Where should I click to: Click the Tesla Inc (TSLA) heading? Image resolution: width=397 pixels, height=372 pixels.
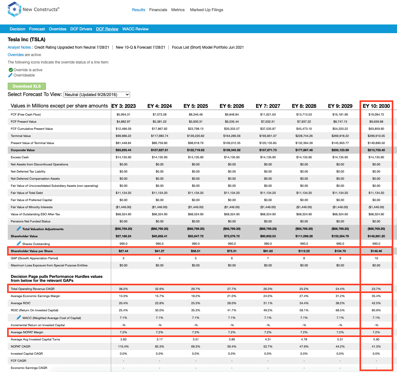(27, 40)
